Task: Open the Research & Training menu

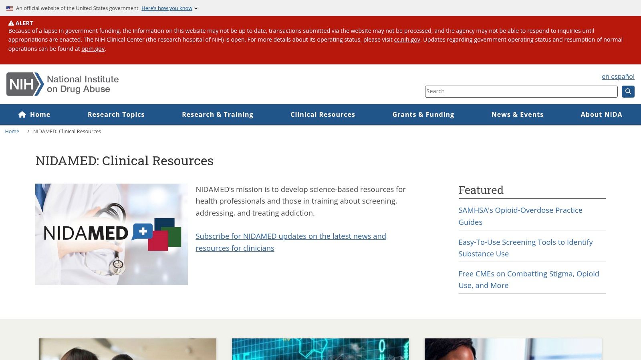Action: click(218, 114)
